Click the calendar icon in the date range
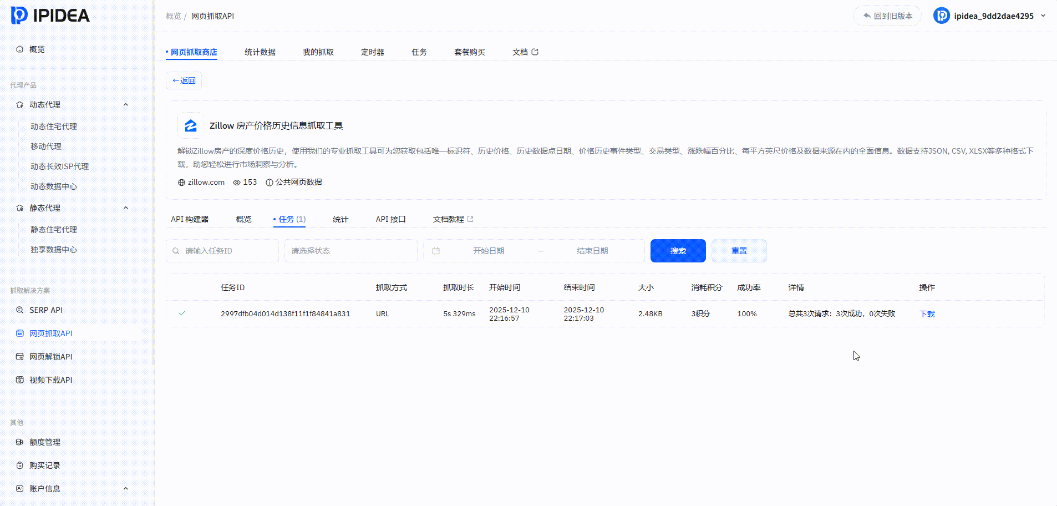 point(436,251)
